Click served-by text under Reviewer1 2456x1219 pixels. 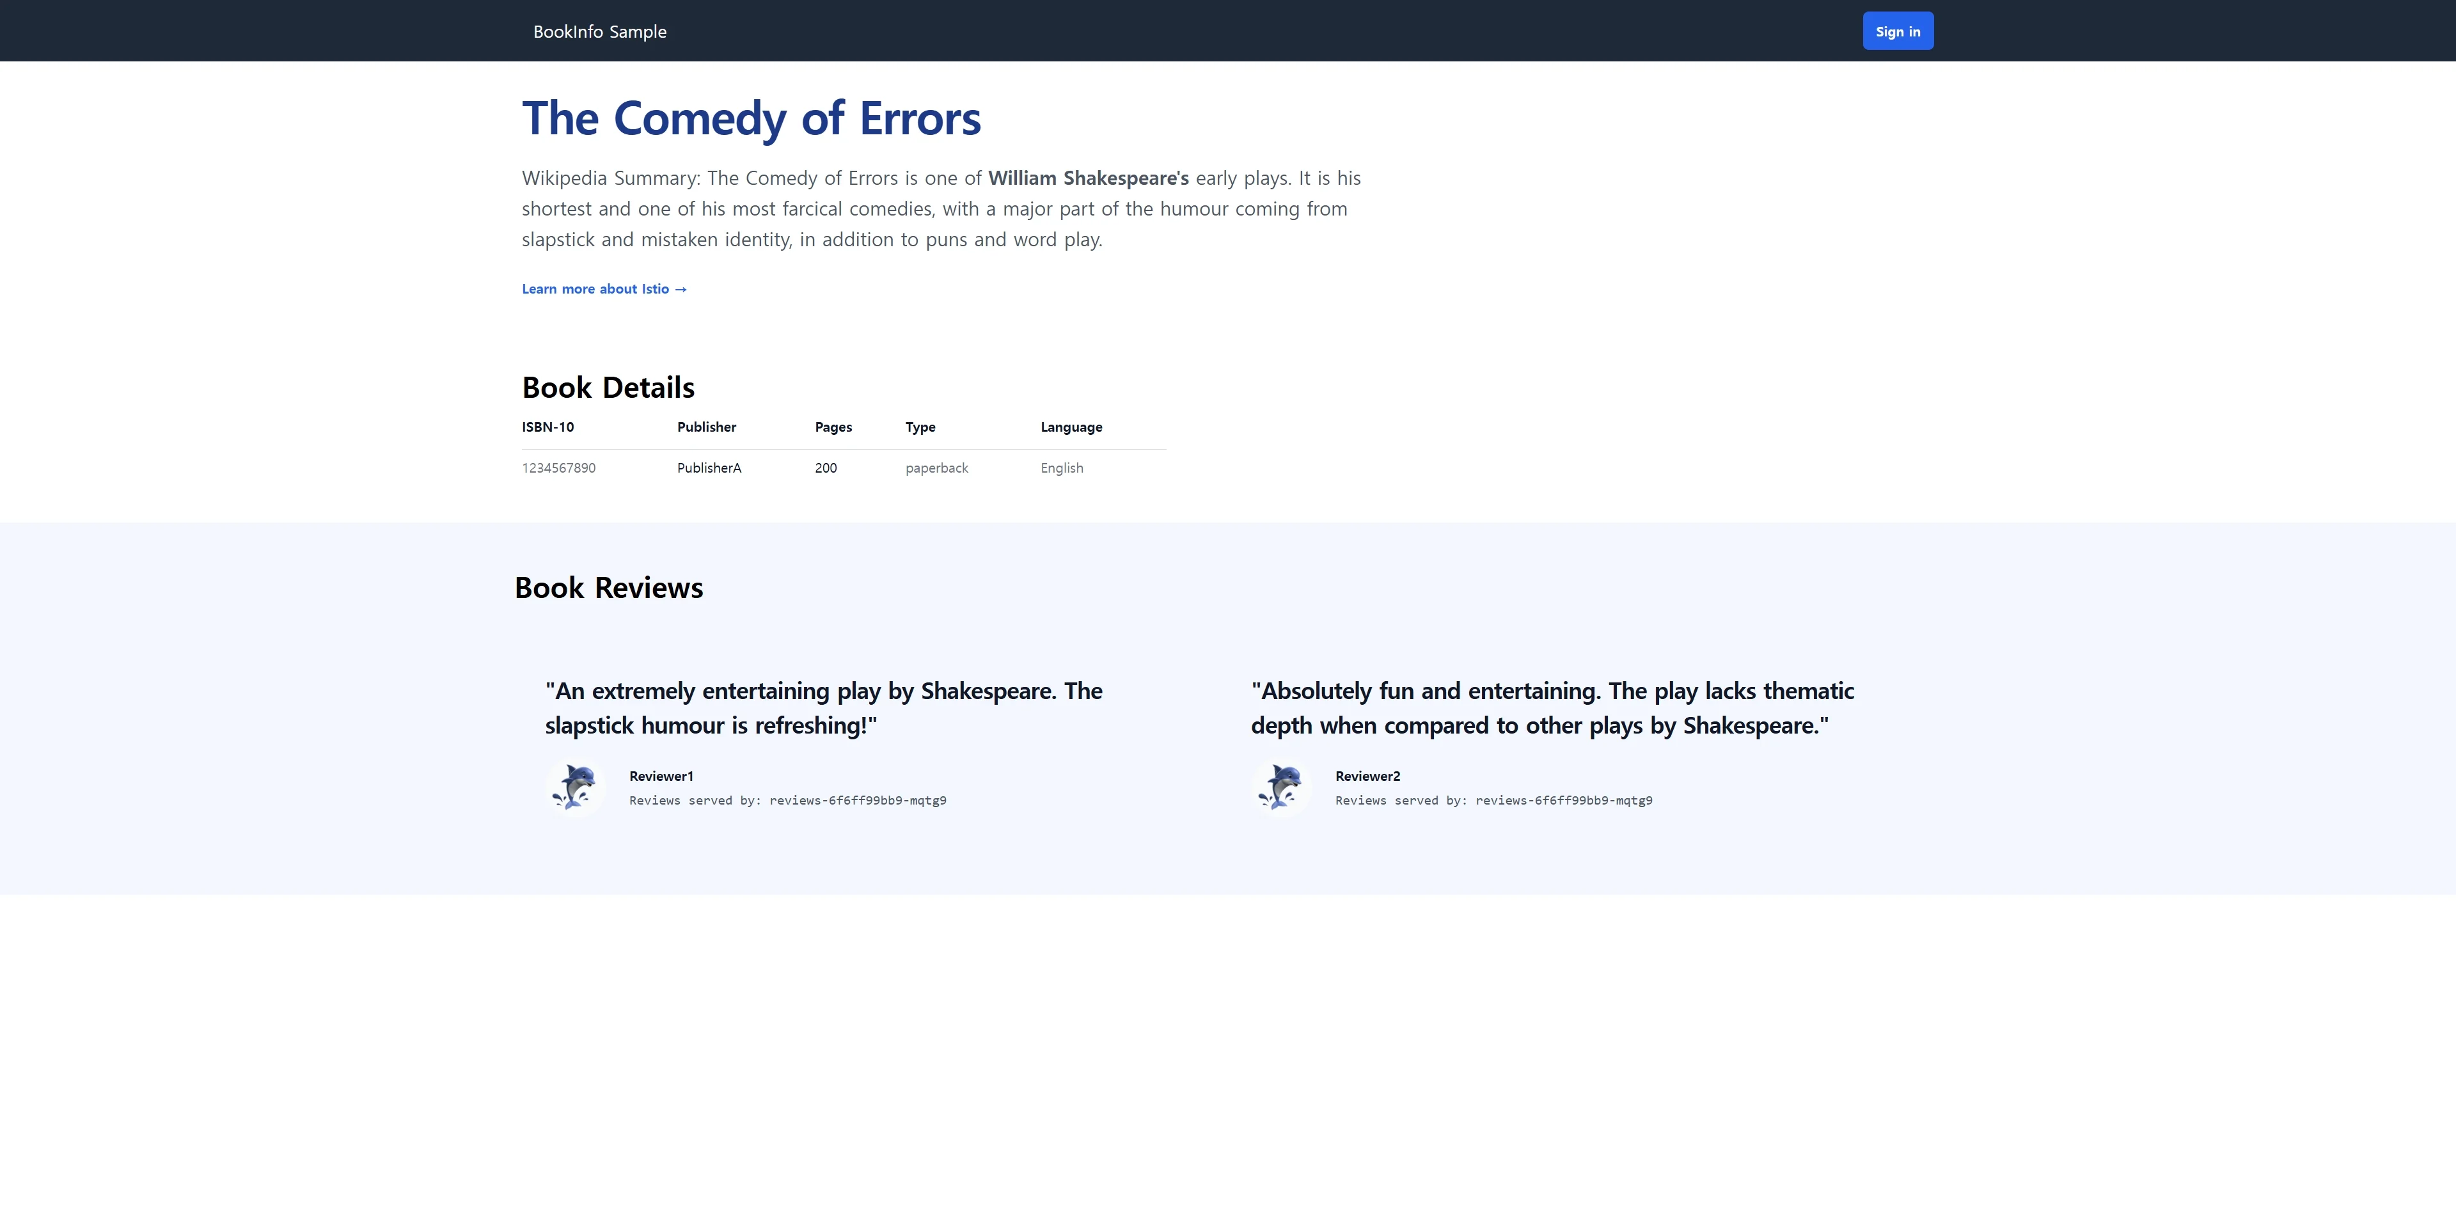click(x=787, y=801)
